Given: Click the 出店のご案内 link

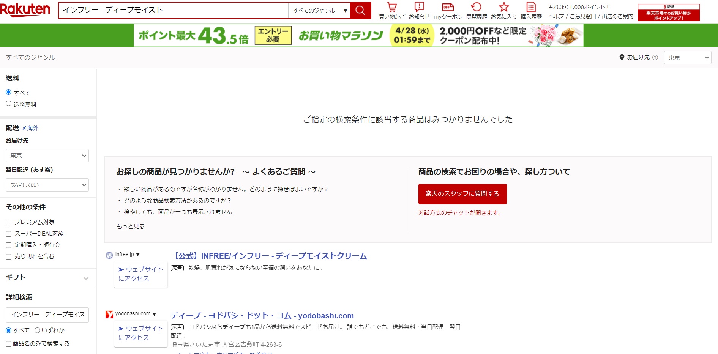Looking at the screenshot, I should [x=617, y=16].
